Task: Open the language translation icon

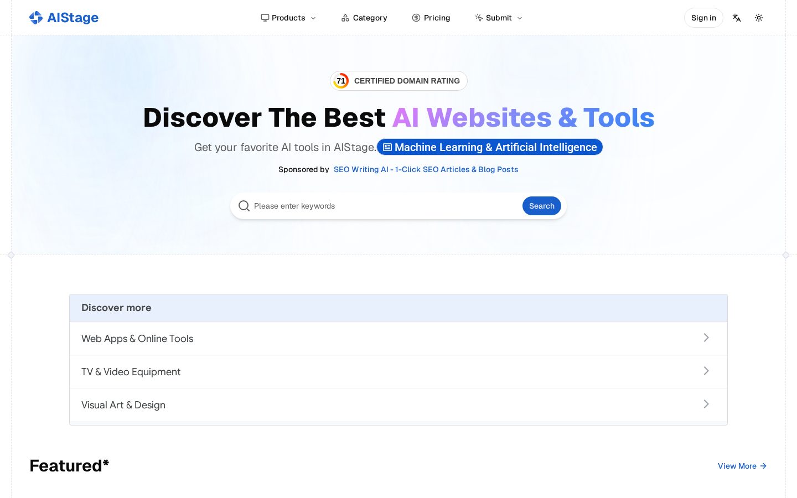Action: (737, 18)
